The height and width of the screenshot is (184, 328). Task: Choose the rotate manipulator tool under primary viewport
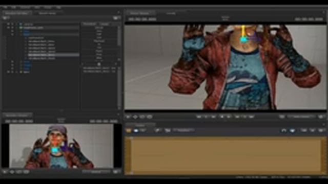pyautogui.click(x=142, y=117)
